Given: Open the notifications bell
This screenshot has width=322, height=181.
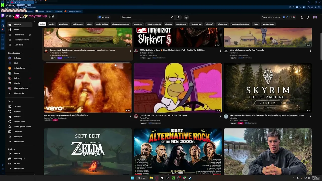Looking at the screenshot, I should point(308,17).
